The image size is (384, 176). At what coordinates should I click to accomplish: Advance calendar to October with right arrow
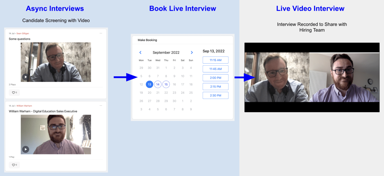[x=192, y=53]
